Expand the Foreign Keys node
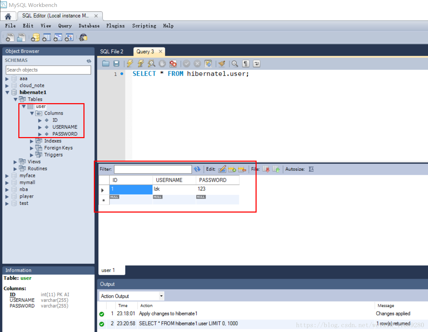Screen dimensions: 428x332 point(32,148)
